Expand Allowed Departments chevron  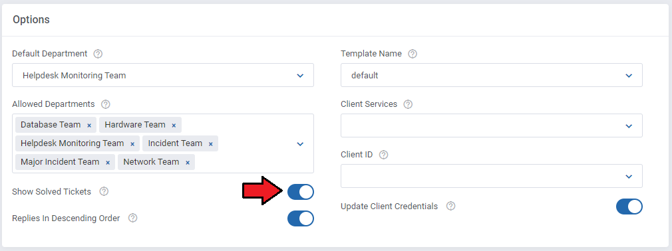[x=301, y=144]
